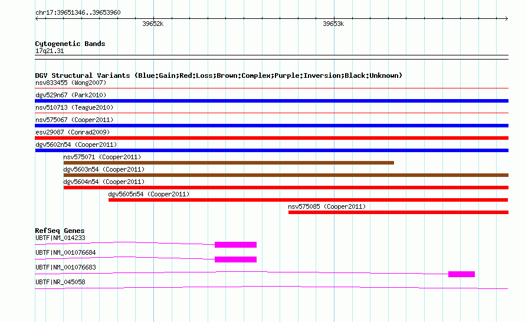Click the left arrow of the ruler
Image resolution: width=525 pixels, height=322 pixels.
[x=37, y=19]
